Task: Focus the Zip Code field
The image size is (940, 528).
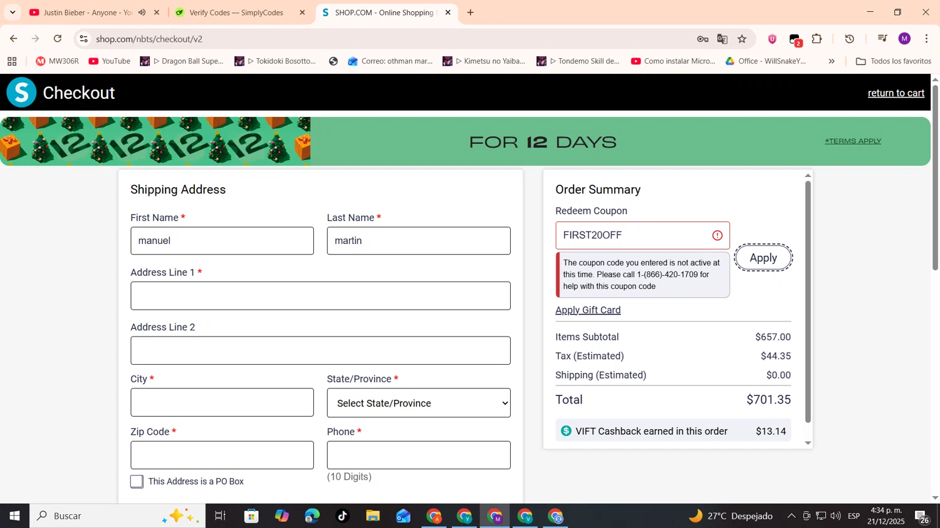Action: [x=222, y=455]
